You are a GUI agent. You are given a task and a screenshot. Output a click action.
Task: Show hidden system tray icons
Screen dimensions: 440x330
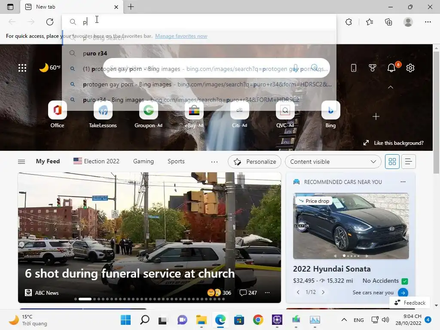(x=344, y=320)
